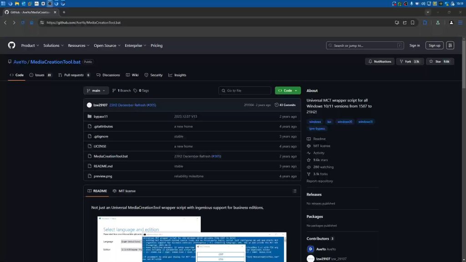Open File Explorer from taskbar
The image size is (466, 262).
[x=17, y=4]
